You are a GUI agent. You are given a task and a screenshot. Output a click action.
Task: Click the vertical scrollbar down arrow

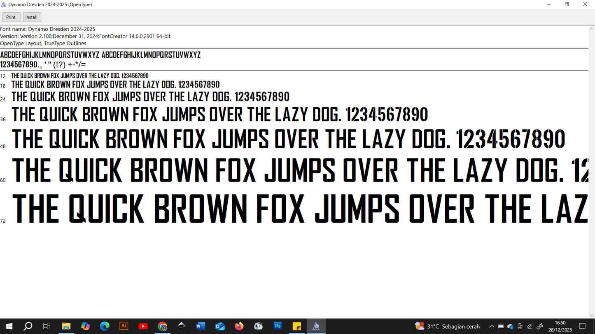[x=592, y=315]
